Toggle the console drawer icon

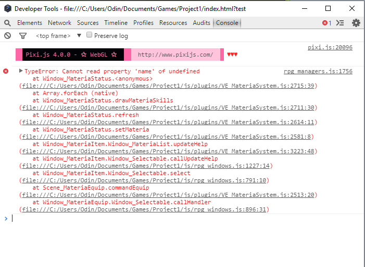[340, 23]
